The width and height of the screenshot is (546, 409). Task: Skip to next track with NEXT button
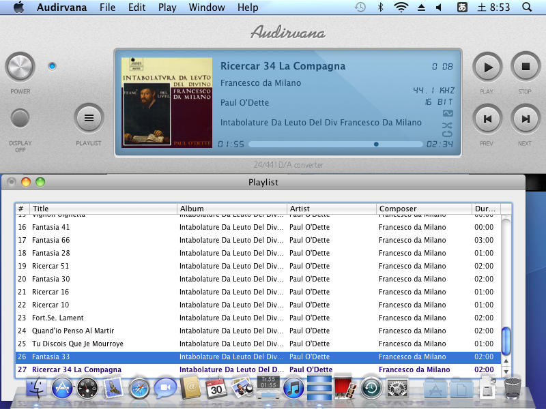(x=526, y=119)
